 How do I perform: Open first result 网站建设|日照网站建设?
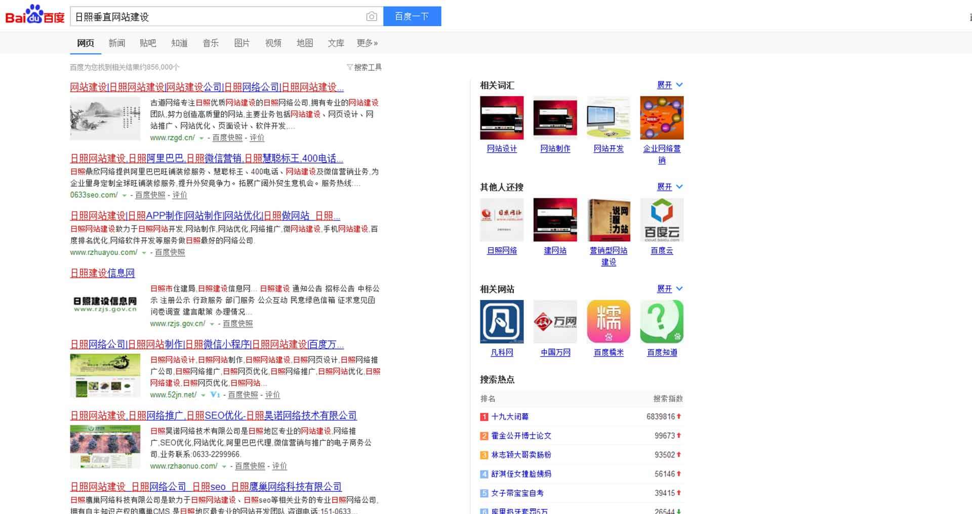[207, 87]
